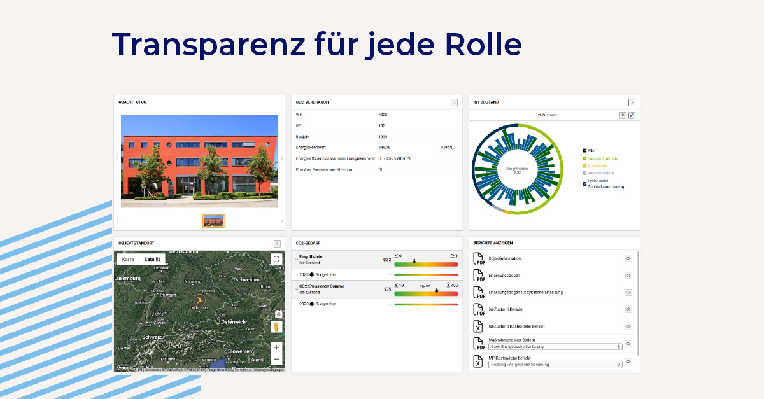The height and width of the screenshot is (399, 764).
Task: Click the Energiekennwert value 548,18
Action: (x=385, y=147)
